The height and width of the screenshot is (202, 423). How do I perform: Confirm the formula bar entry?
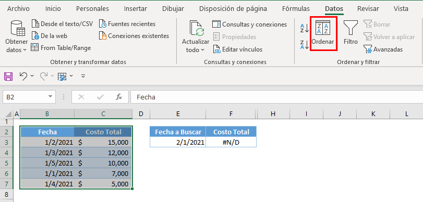tap(100, 97)
